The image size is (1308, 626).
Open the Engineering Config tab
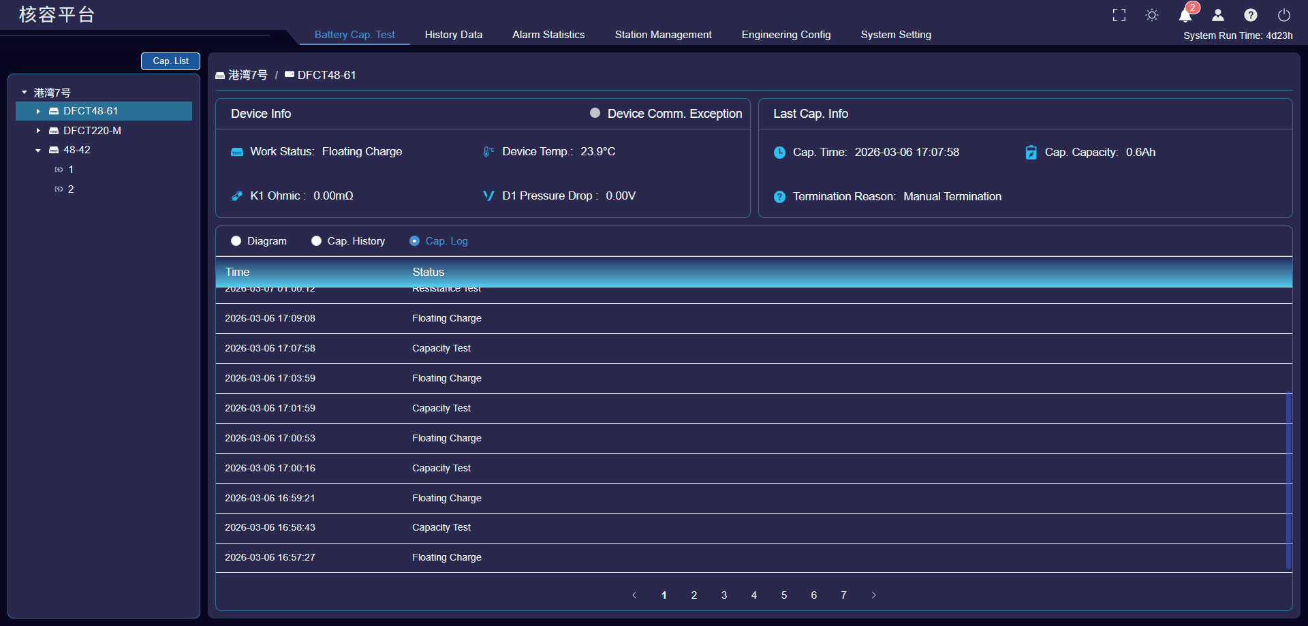(786, 35)
